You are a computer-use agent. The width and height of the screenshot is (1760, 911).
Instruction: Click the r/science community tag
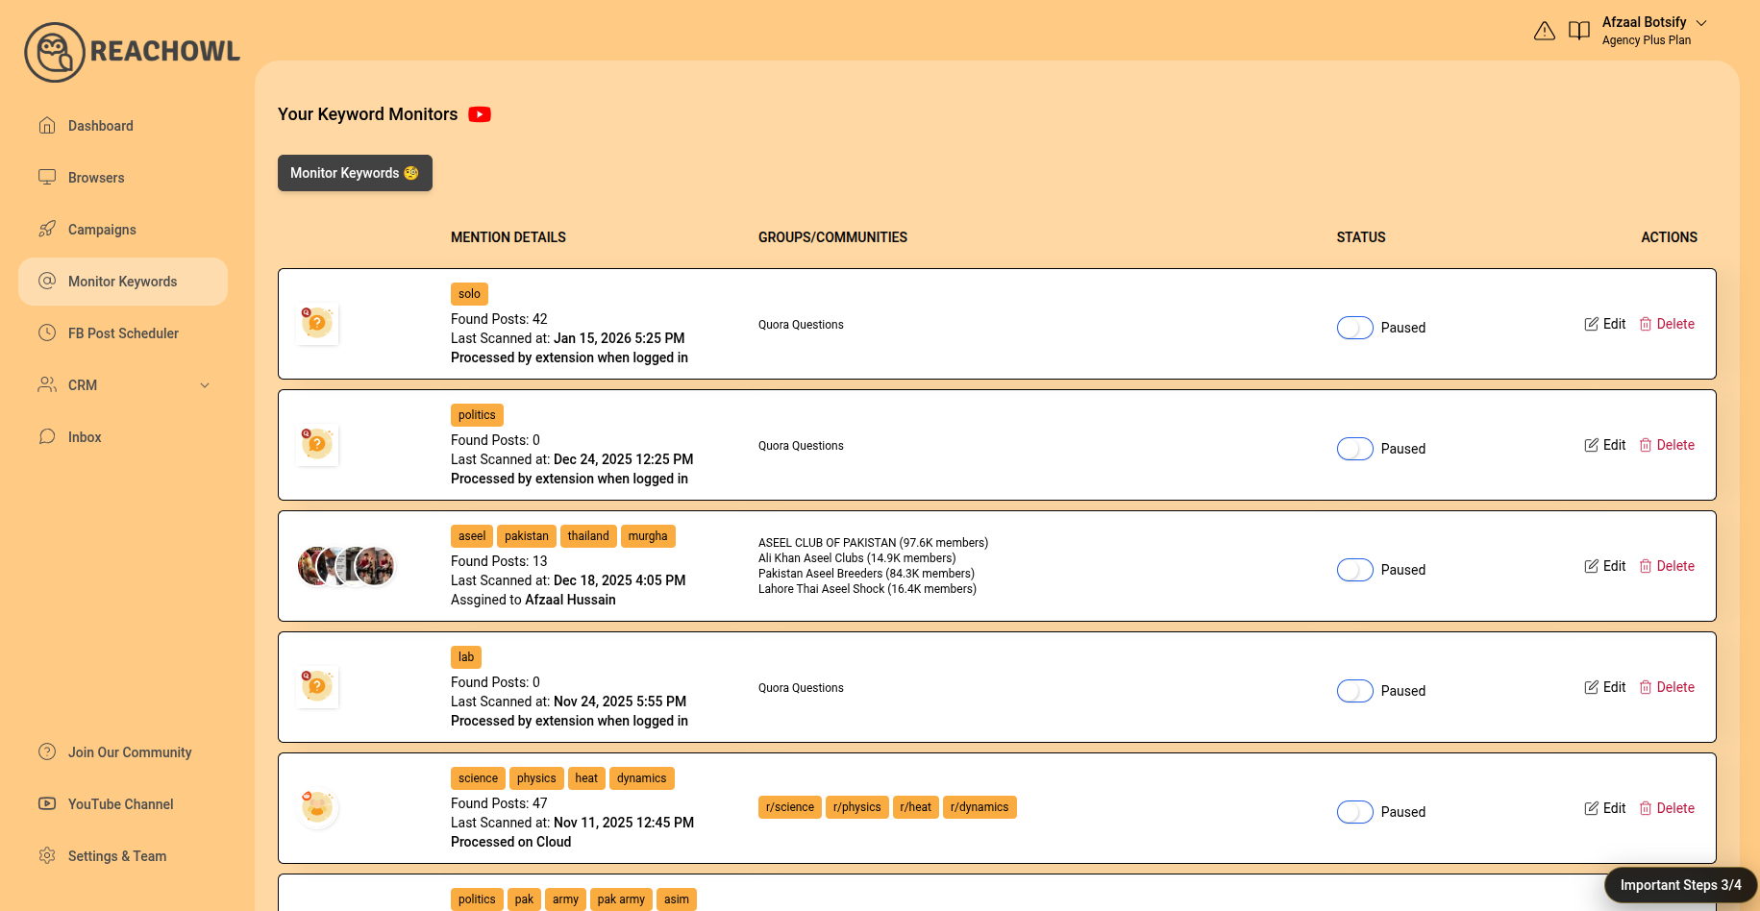coord(790,807)
